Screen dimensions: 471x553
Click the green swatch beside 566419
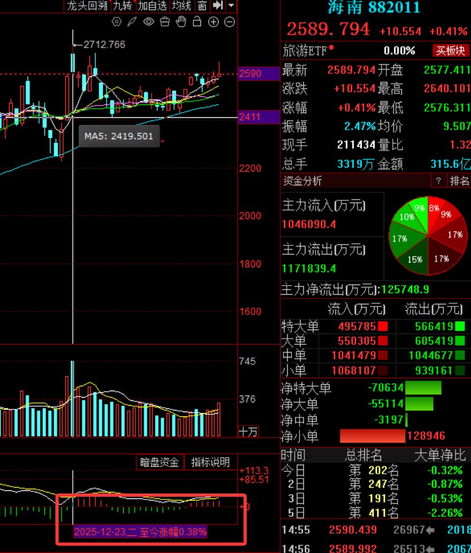(460, 326)
